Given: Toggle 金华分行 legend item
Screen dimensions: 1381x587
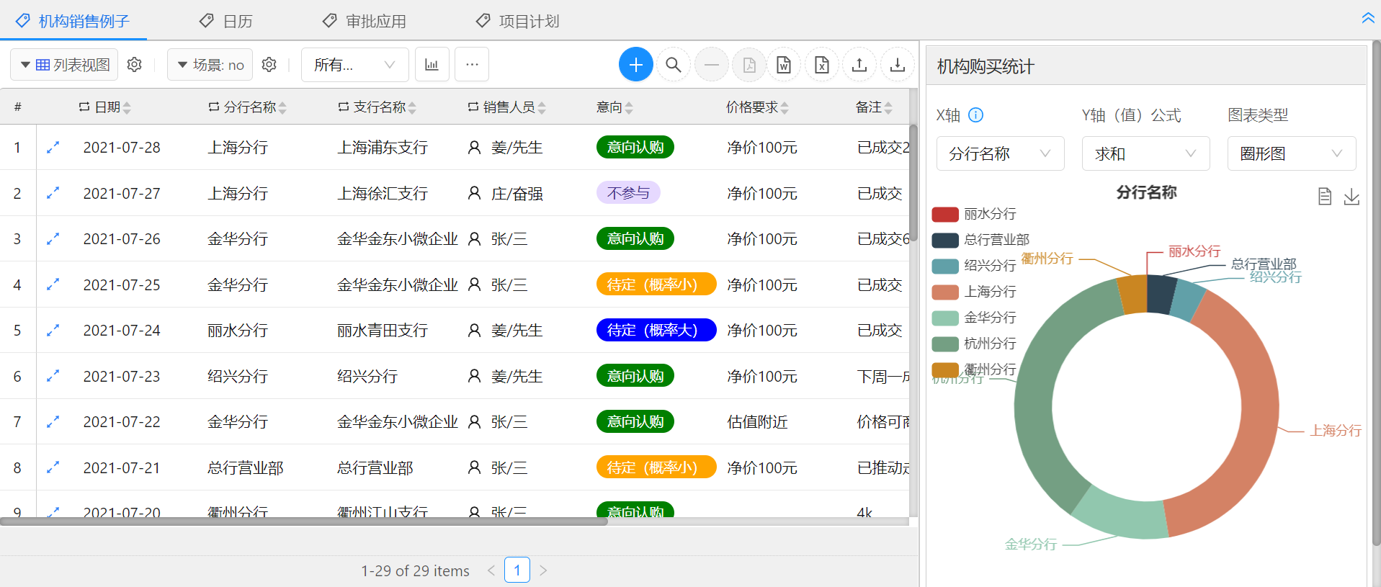Looking at the screenshot, I should coord(974,318).
